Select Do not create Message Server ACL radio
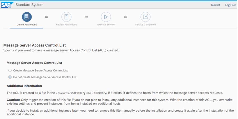The image size is (238, 119). tap(10, 77)
